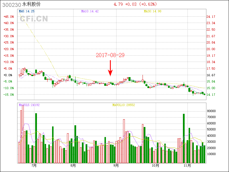Select the 2017-08-29 date annotation
The height and width of the screenshot is (172, 229).
tap(110, 55)
